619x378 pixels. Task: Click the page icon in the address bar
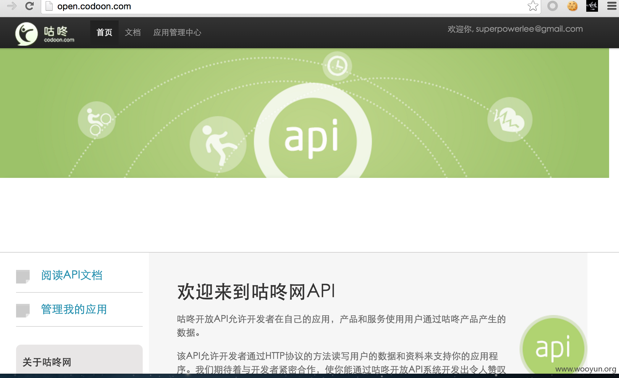pos(49,6)
